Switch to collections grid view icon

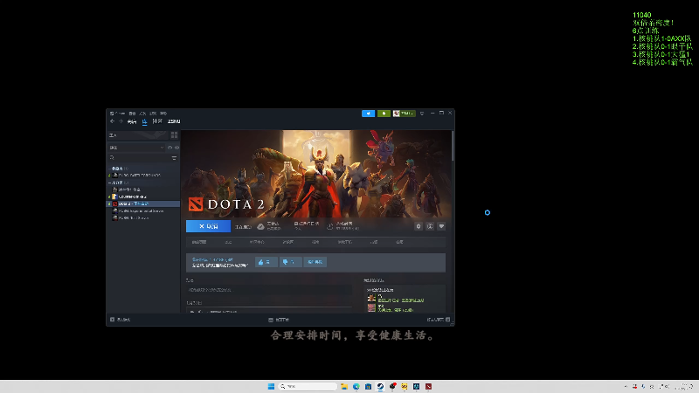(174, 135)
